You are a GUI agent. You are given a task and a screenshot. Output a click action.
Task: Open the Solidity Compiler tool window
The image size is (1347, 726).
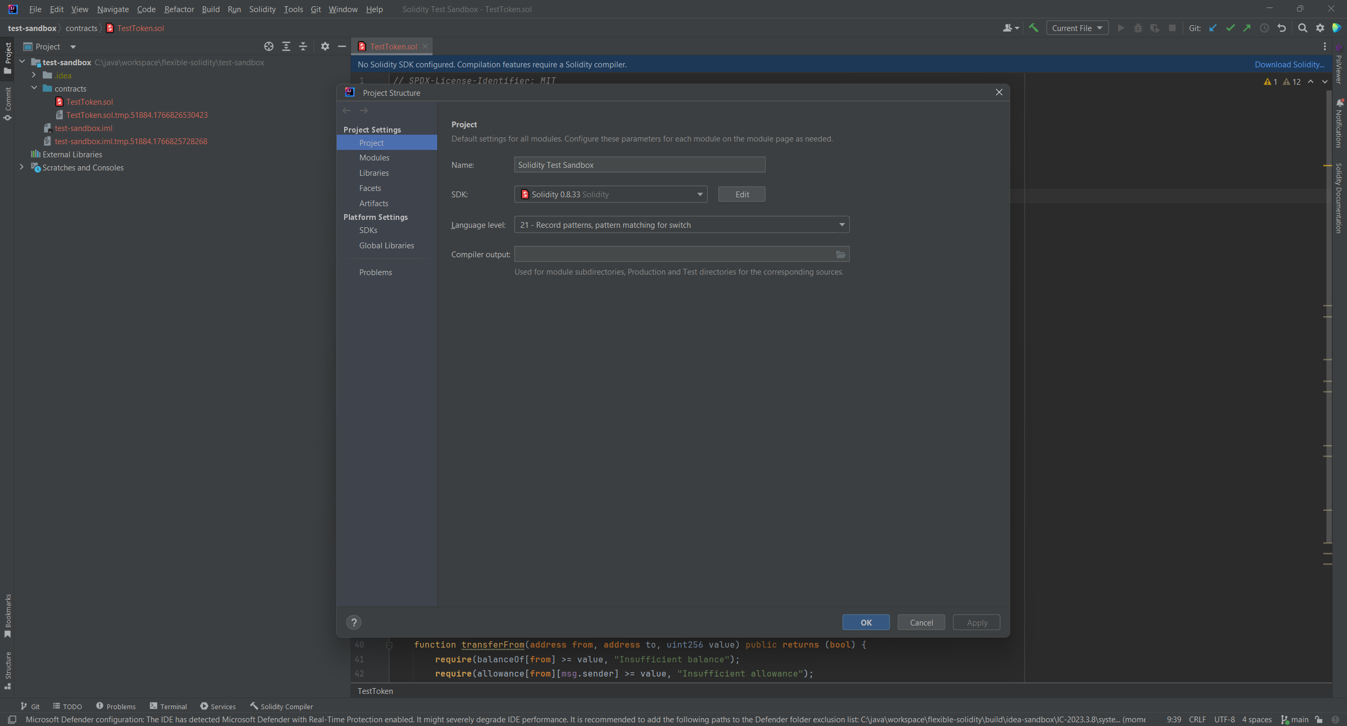tap(282, 706)
